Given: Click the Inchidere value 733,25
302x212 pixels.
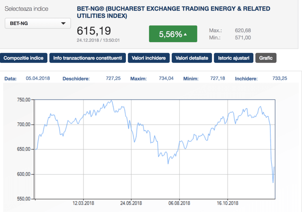Looking at the screenshot, I should coord(280,78).
